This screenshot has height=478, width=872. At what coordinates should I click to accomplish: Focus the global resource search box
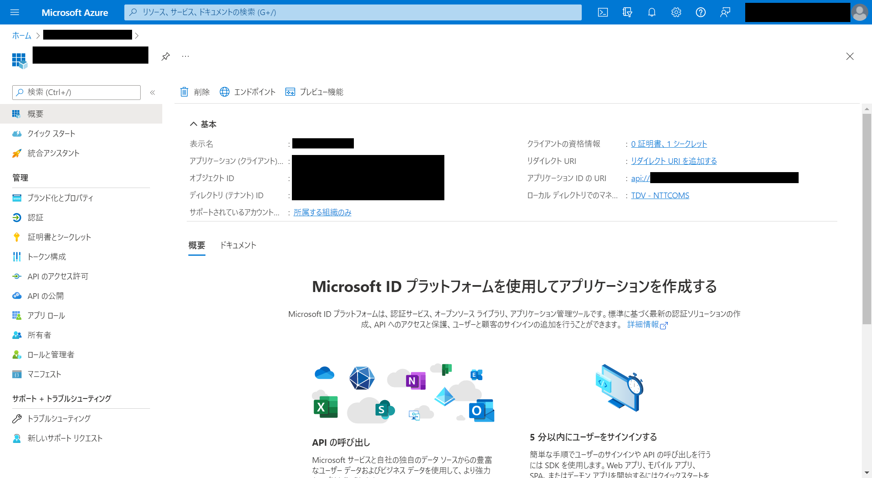[353, 12]
